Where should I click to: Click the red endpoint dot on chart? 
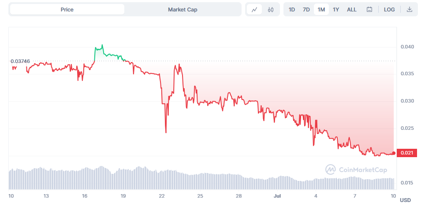[394, 153]
